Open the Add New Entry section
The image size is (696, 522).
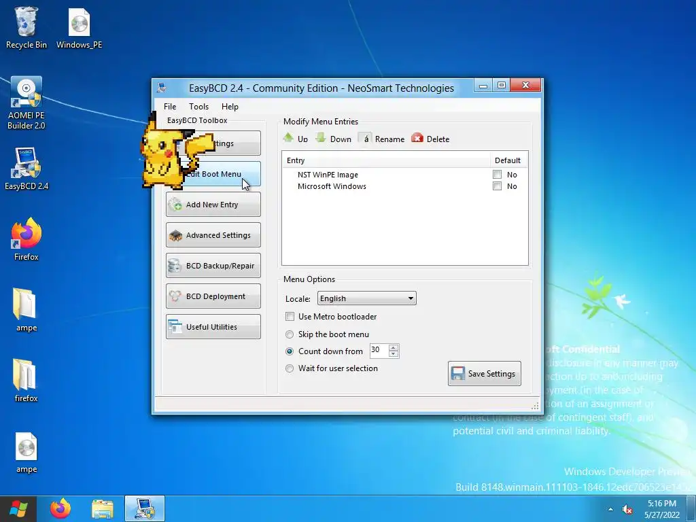point(213,205)
